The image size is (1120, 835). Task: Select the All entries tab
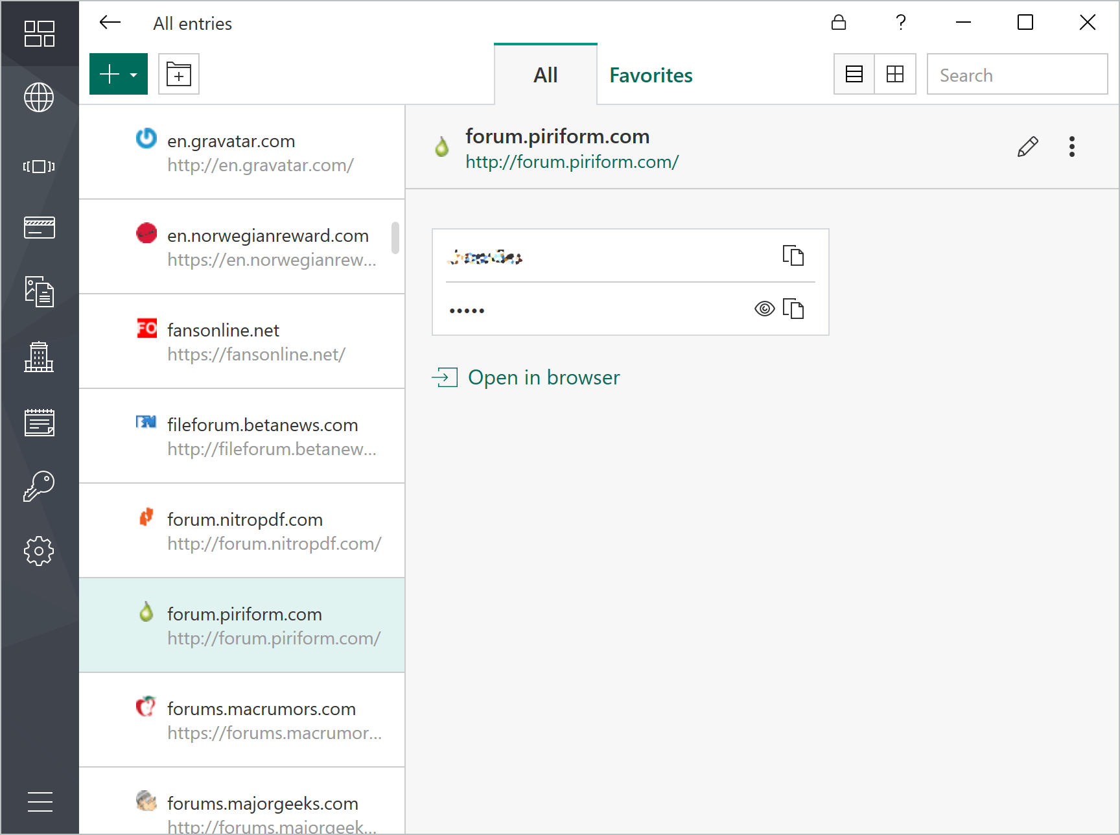point(545,75)
